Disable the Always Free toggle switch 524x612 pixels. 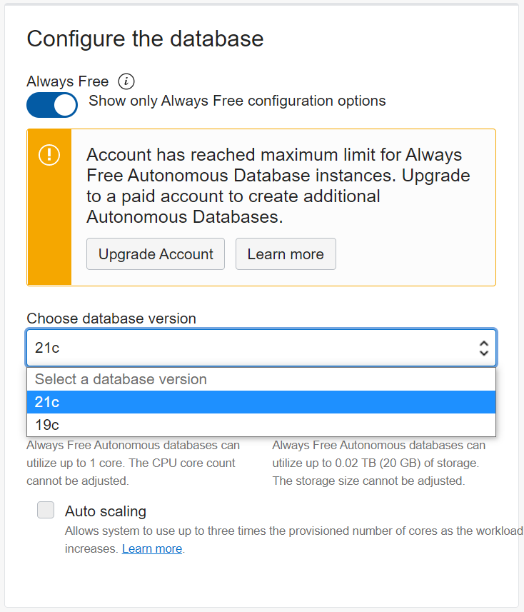[51, 105]
